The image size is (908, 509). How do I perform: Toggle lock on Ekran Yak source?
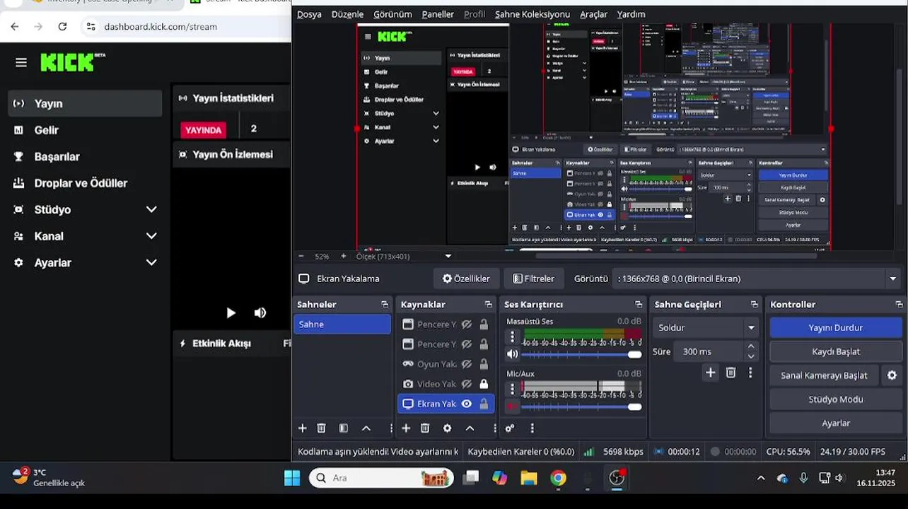[484, 404]
